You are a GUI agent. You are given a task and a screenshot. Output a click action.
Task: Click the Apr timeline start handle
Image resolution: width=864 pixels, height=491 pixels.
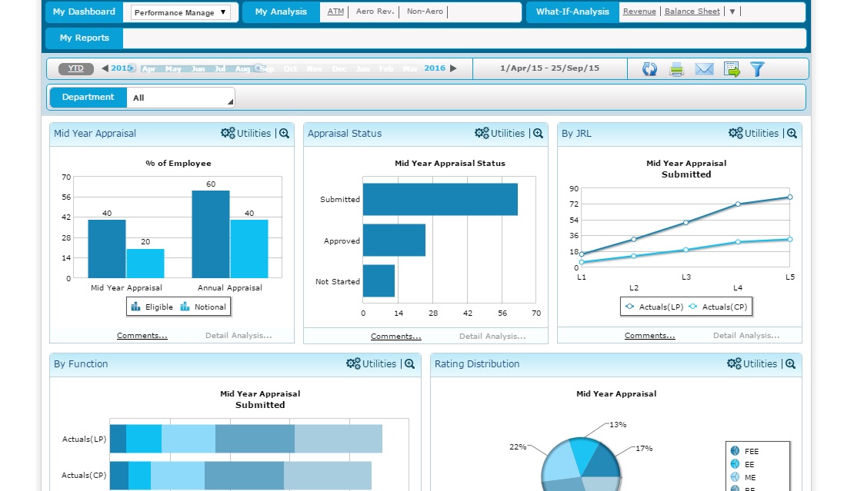[x=132, y=68]
